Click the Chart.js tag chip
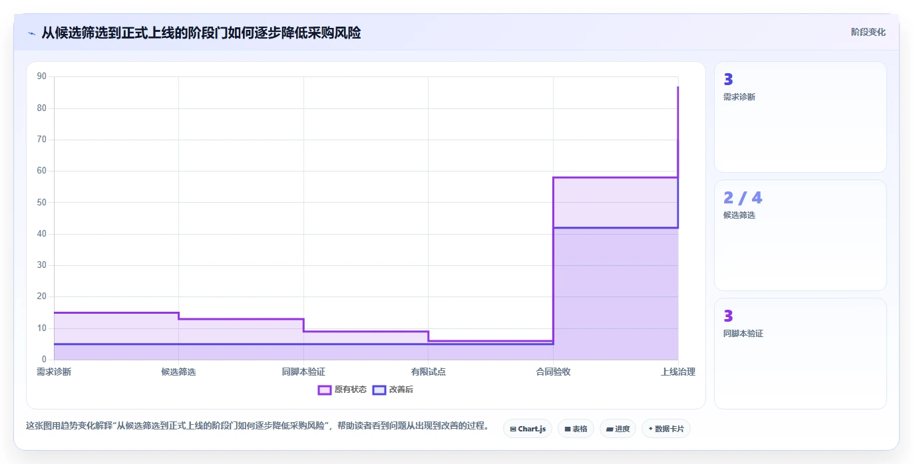 528,429
